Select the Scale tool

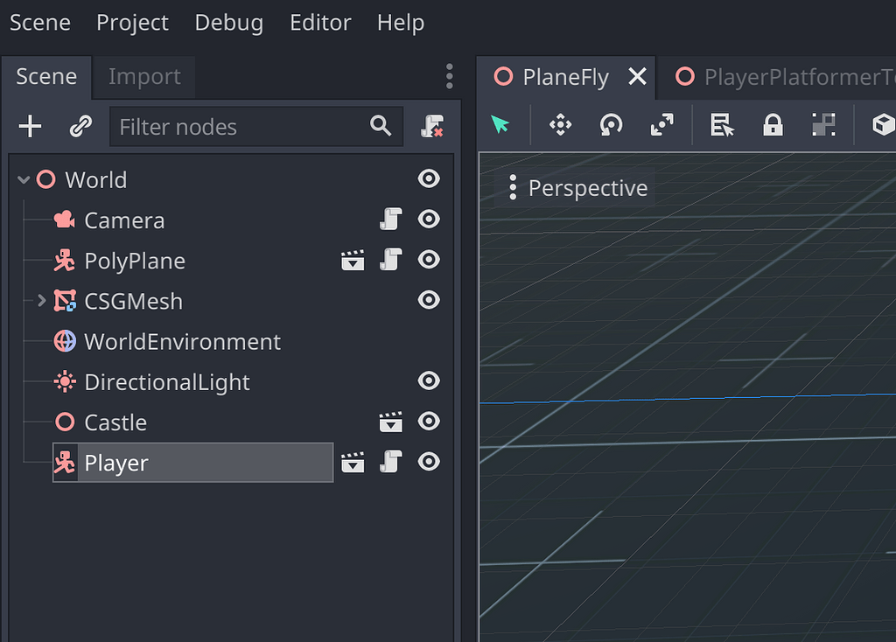click(661, 125)
